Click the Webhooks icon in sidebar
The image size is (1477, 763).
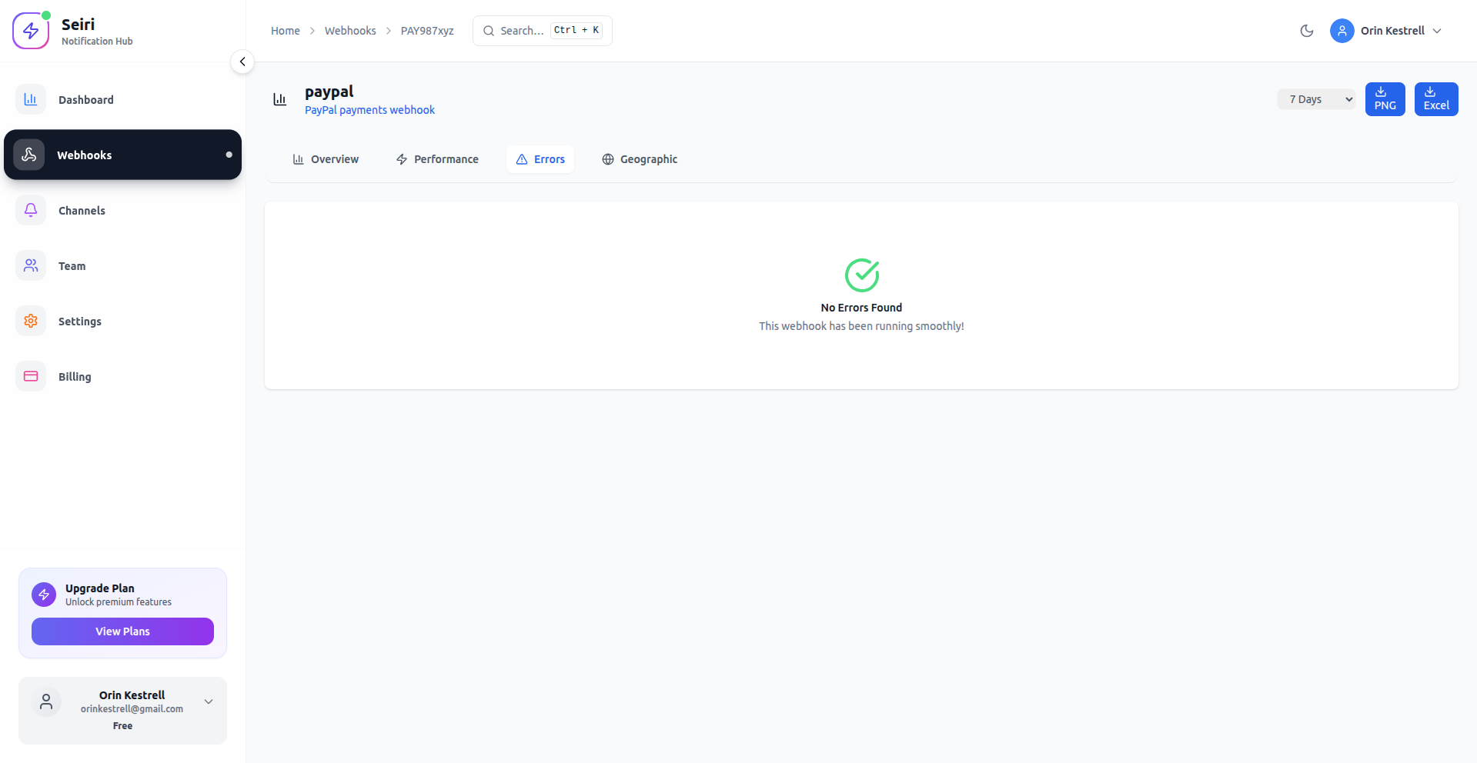(x=29, y=155)
